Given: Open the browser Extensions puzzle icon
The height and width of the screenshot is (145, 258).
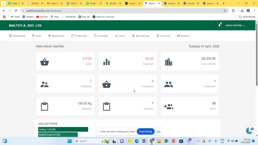Looking at the screenshot, I should 233,11.
